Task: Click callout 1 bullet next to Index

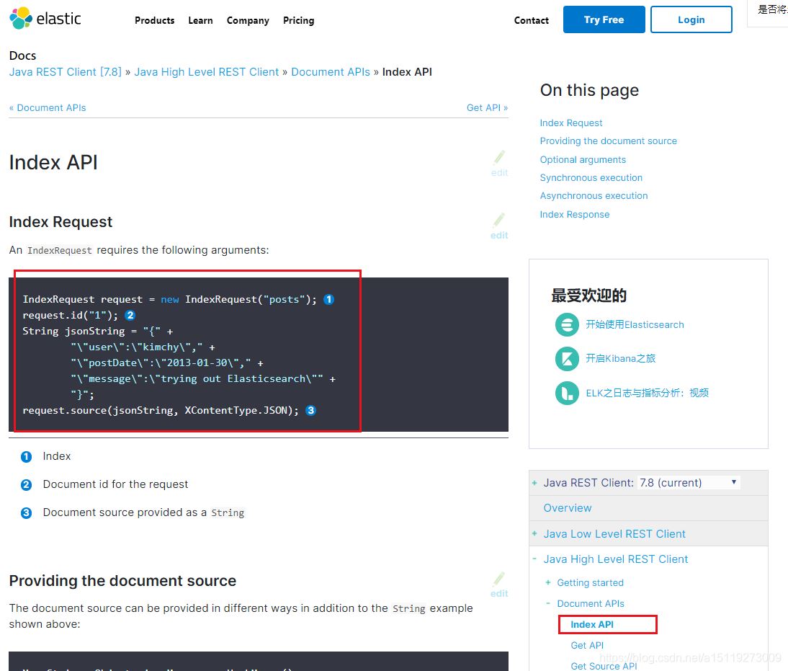Action: point(26,456)
